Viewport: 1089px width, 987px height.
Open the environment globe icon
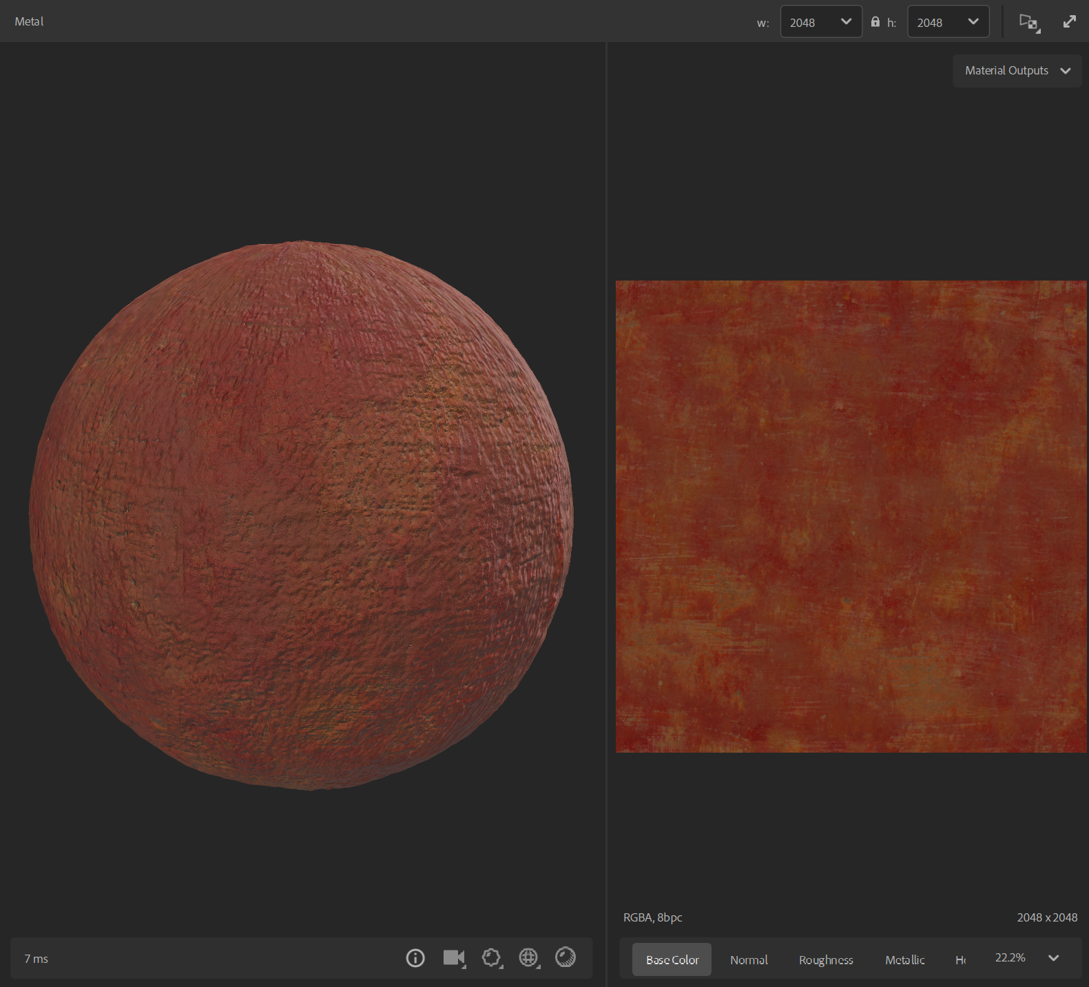[x=528, y=958]
